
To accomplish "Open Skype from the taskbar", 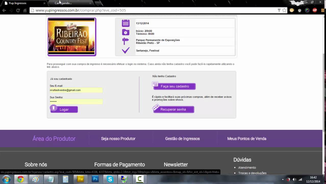I will click(110, 179).
